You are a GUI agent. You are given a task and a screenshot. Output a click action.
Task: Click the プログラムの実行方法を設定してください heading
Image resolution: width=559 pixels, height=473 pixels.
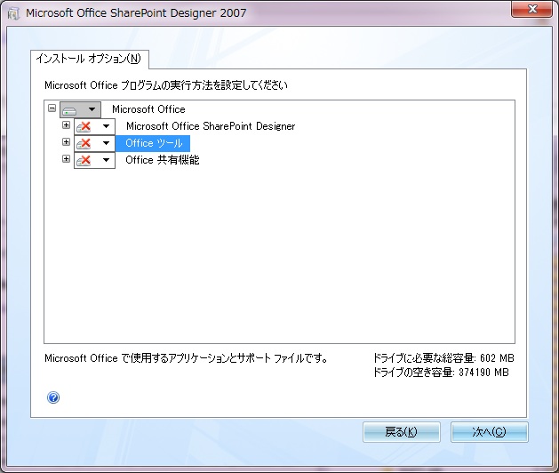pos(166,85)
